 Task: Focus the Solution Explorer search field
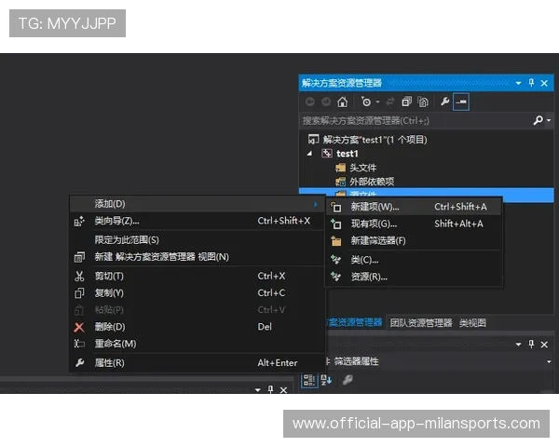tap(416, 121)
